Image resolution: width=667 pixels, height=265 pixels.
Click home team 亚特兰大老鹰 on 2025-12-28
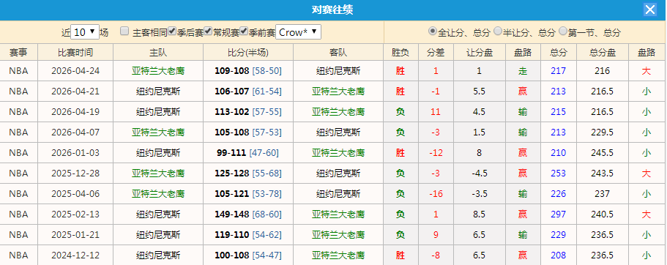(158, 173)
